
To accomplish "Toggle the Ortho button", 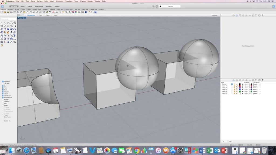I will 22,6.
